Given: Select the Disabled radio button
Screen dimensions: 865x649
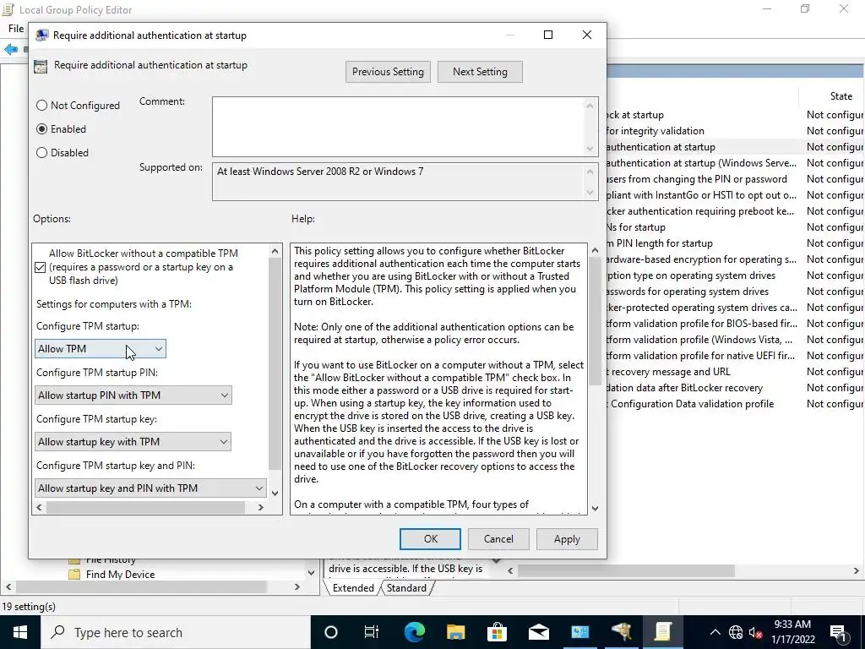Looking at the screenshot, I should (x=63, y=153).
